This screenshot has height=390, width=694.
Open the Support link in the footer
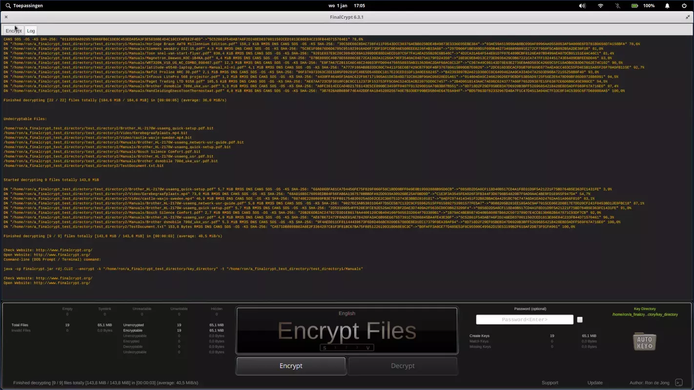pyautogui.click(x=550, y=383)
